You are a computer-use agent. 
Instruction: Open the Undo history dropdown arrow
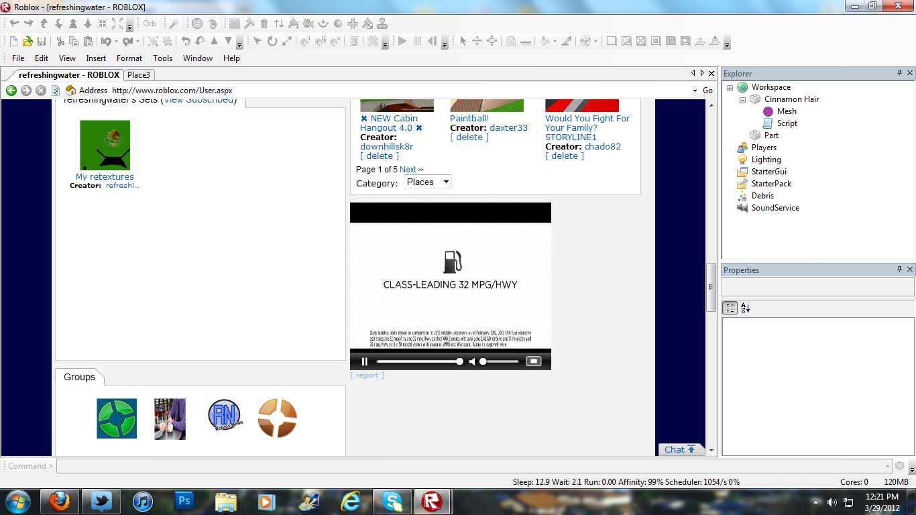(115, 42)
